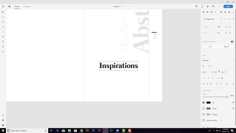Select the Text tool
236x133 pixels.
pos(3,42)
